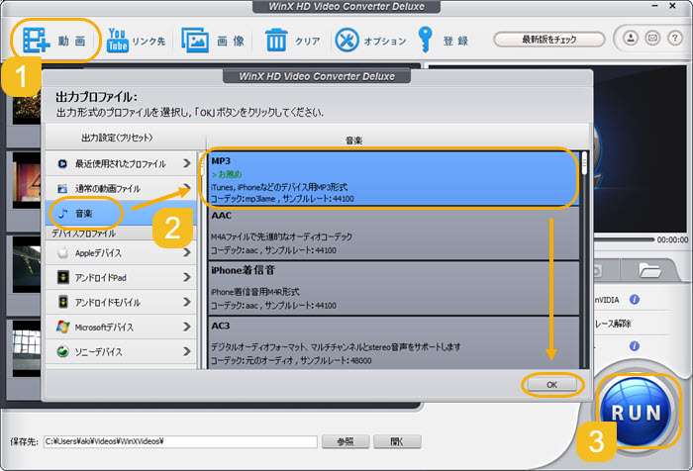The image size is (693, 471).
Task: Click the アンドロイドモバイル phone icon
Action: pos(63,302)
